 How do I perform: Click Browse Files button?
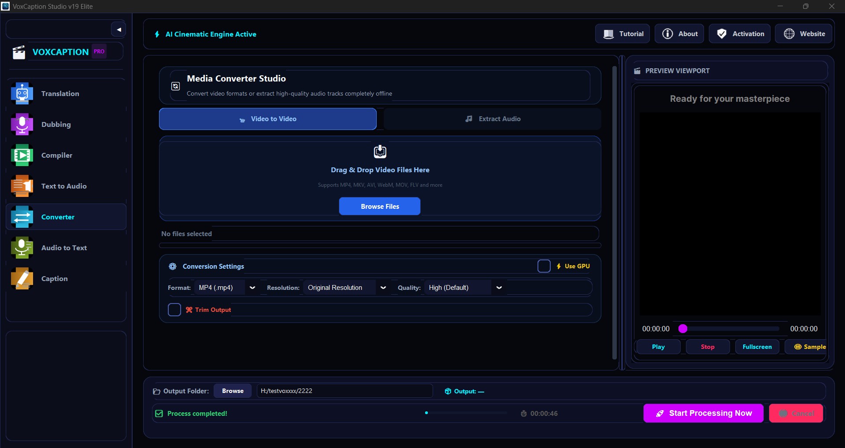380,206
